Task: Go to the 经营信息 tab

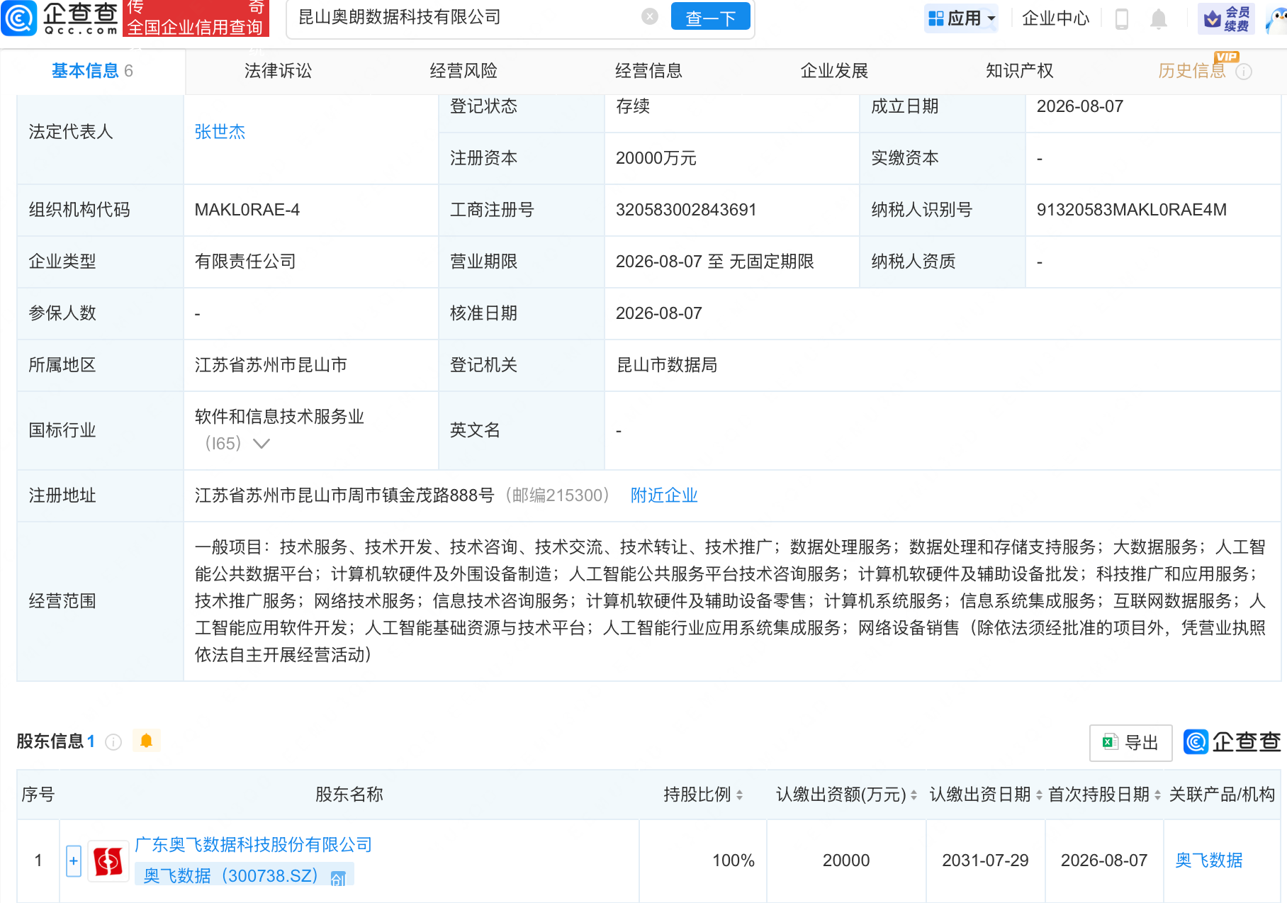Action: 648,71
